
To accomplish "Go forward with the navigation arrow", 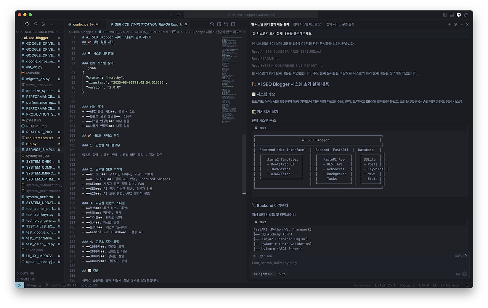I will [x=178, y=15].
